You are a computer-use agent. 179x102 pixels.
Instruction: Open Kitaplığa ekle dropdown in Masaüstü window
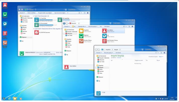coord(82,27)
